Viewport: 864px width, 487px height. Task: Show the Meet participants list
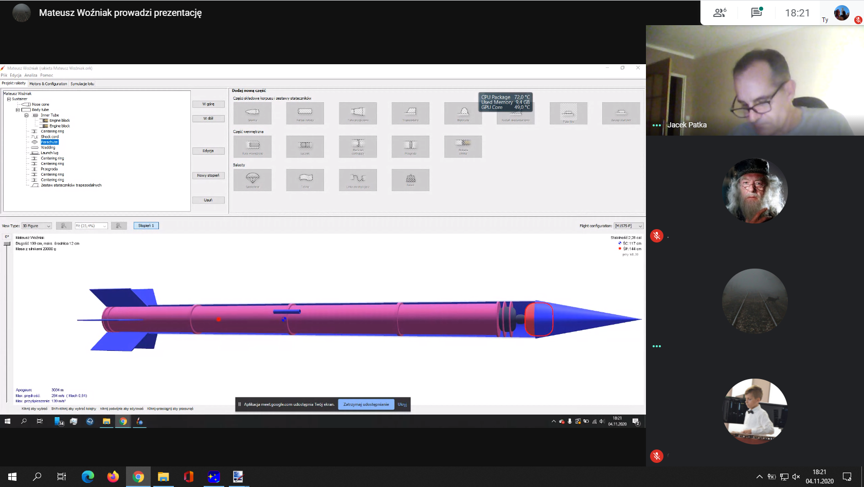pyautogui.click(x=719, y=13)
